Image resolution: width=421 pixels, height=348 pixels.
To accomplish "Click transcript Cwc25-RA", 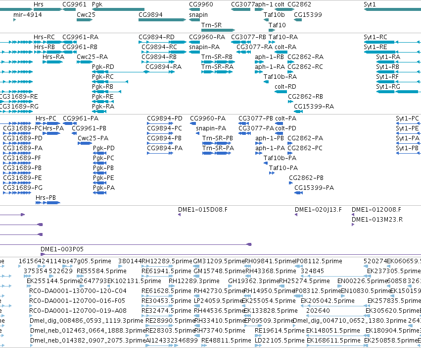I will tap(92, 57).
